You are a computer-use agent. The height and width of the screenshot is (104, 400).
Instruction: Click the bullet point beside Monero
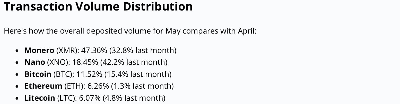click(17, 51)
